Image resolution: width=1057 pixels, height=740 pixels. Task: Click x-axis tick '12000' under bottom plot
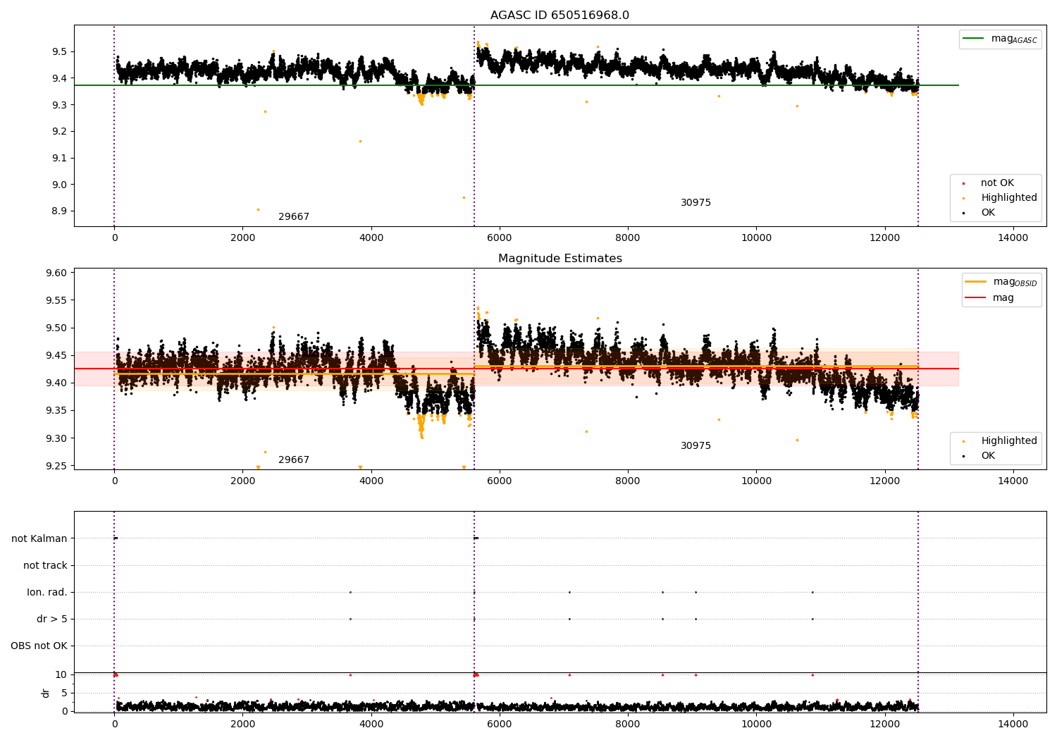885,724
